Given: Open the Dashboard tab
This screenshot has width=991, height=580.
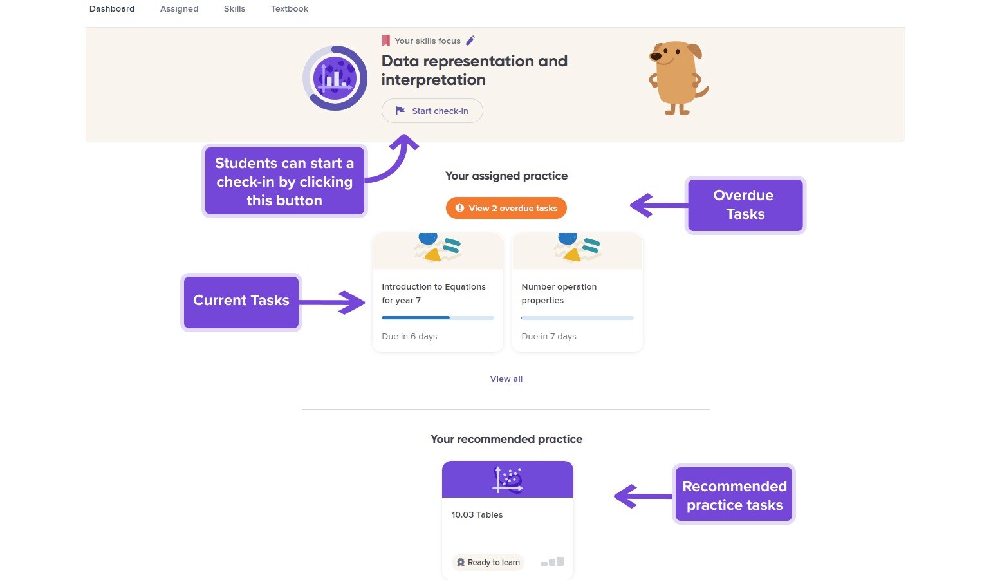Looking at the screenshot, I should tap(112, 9).
